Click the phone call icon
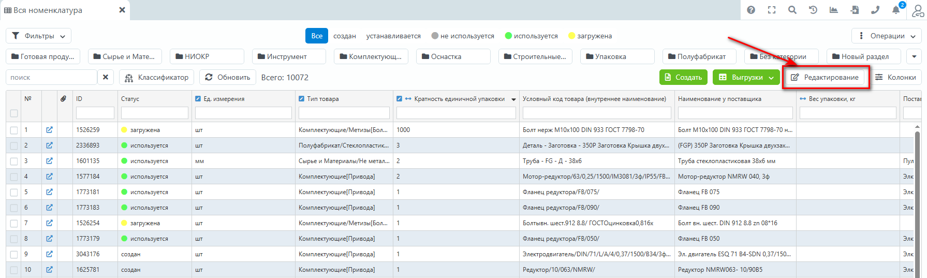927x278 pixels. 875,10
